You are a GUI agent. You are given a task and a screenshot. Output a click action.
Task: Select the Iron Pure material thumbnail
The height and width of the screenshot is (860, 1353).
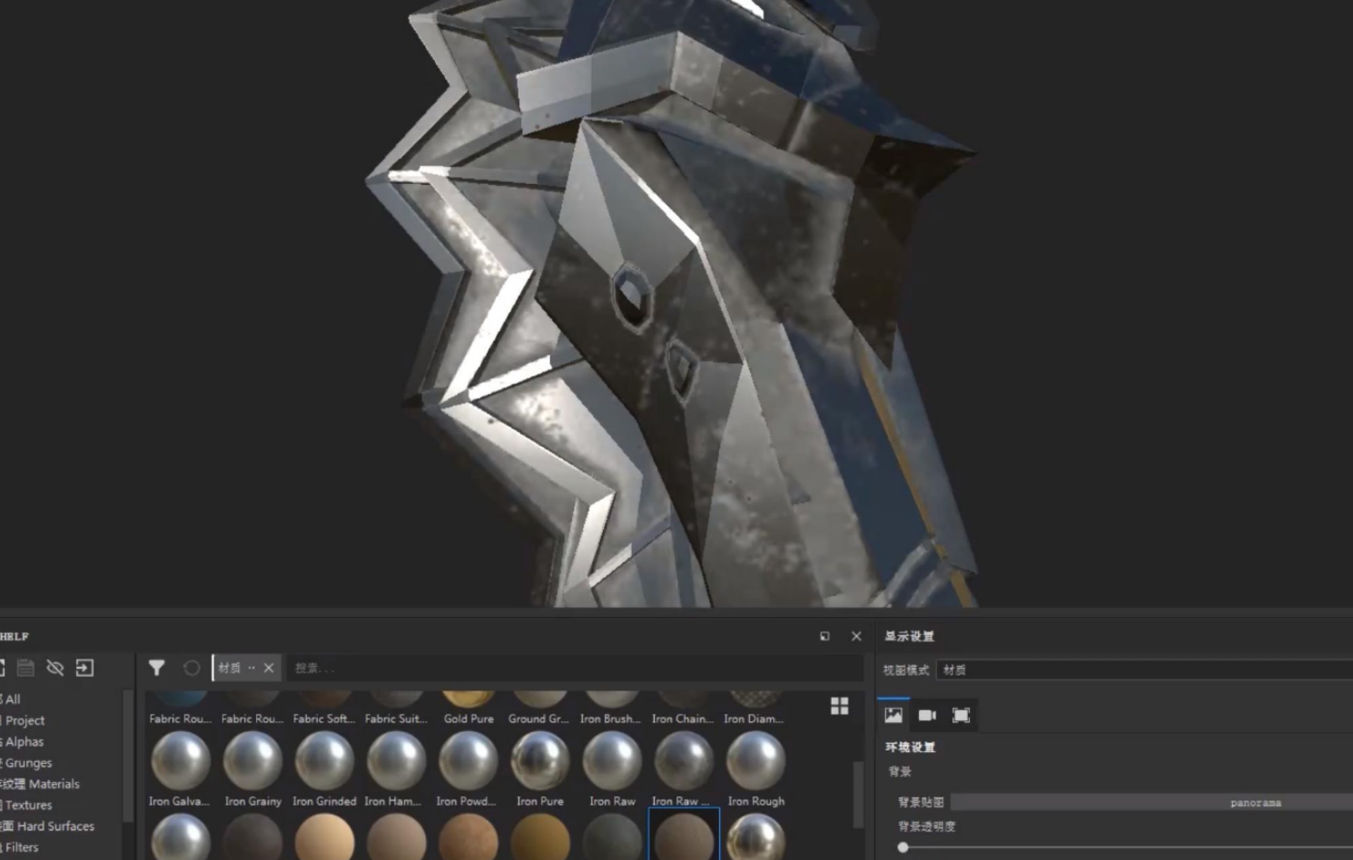point(539,760)
